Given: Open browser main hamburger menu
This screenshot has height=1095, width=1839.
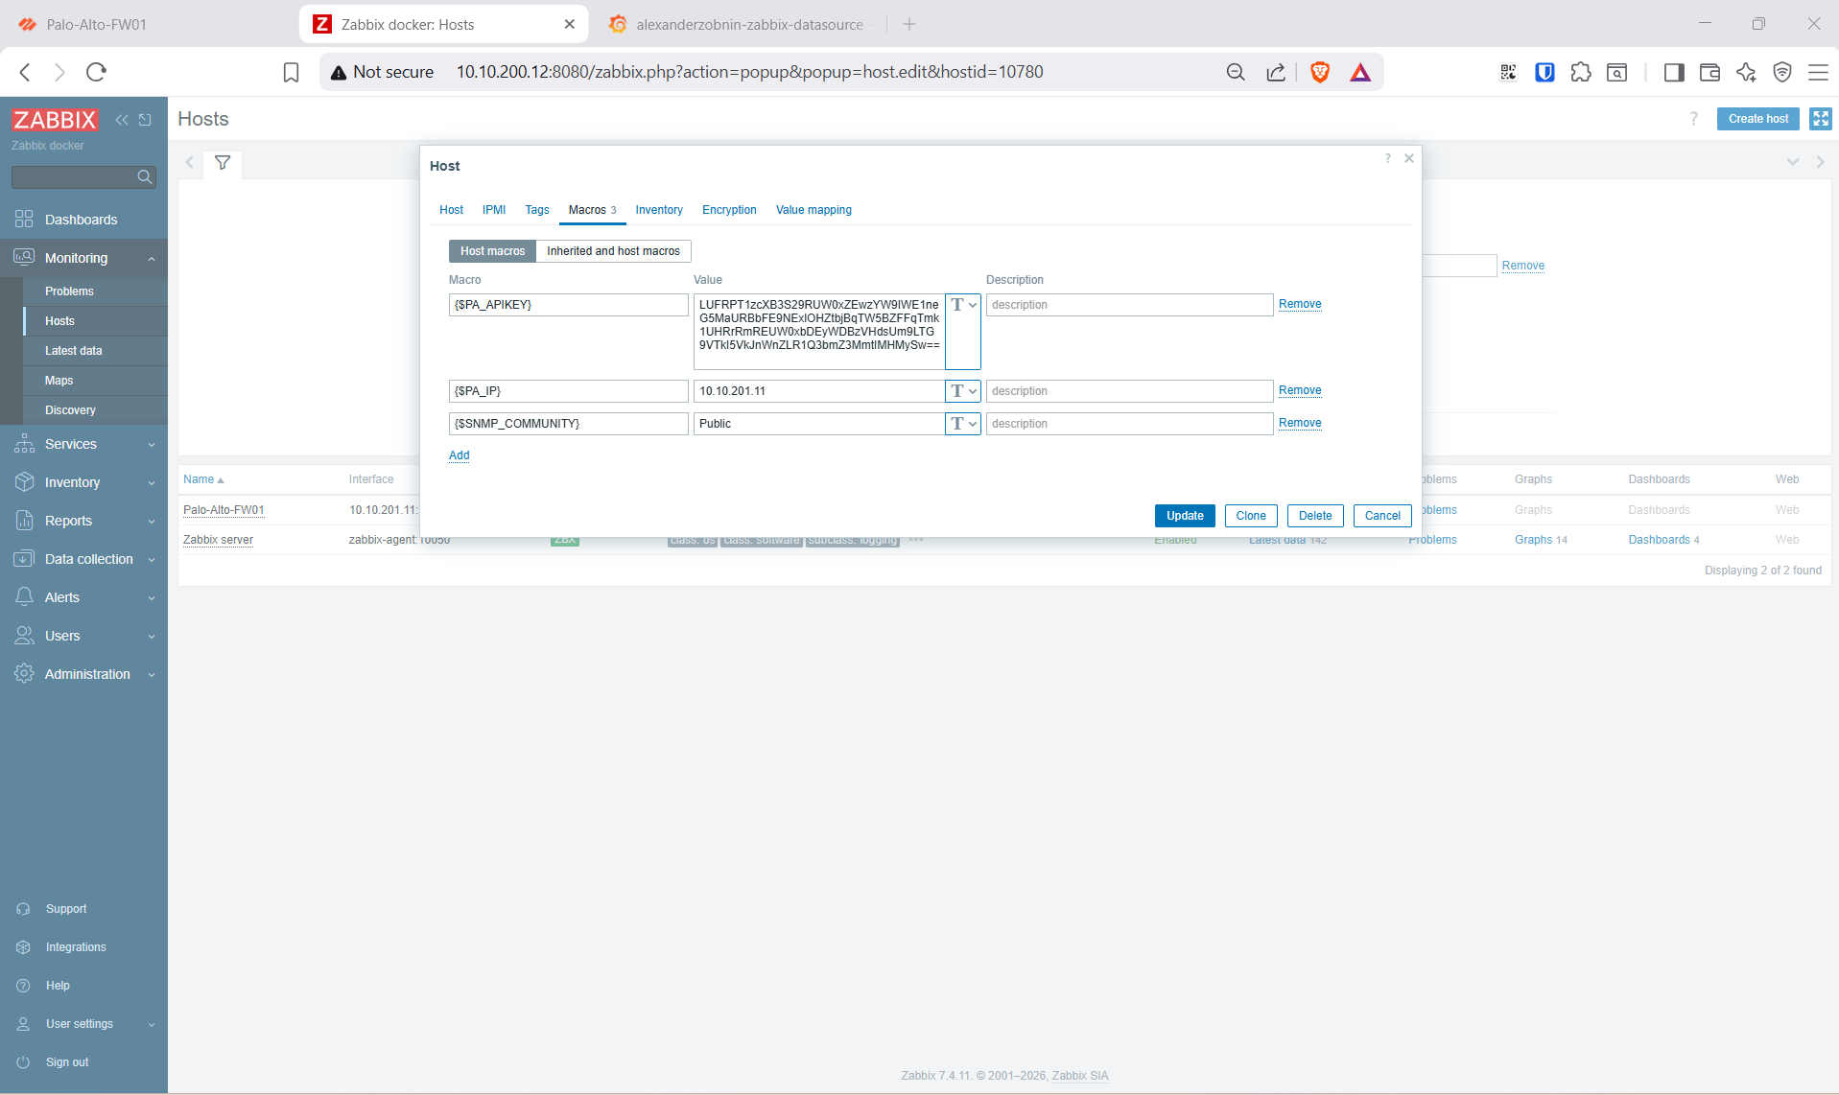Looking at the screenshot, I should pos(1818,72).
